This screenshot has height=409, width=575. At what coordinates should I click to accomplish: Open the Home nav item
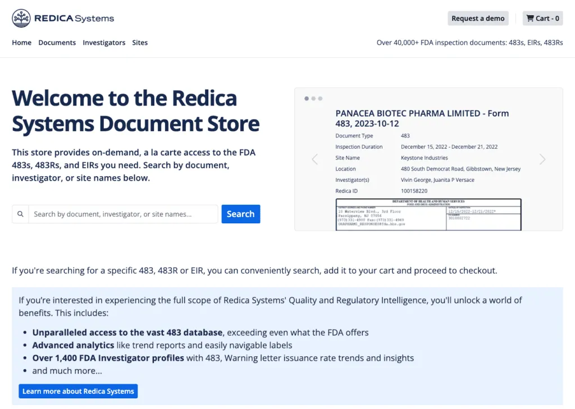coord(22,43)
